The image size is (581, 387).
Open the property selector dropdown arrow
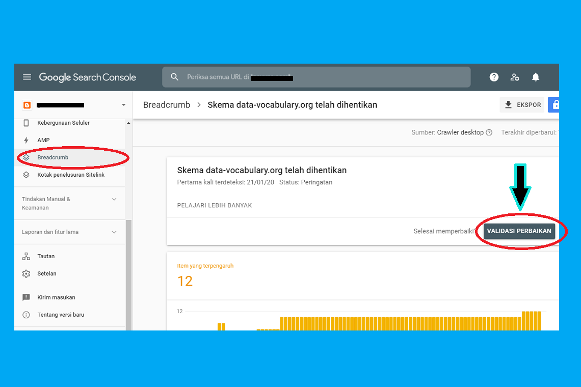123,105
